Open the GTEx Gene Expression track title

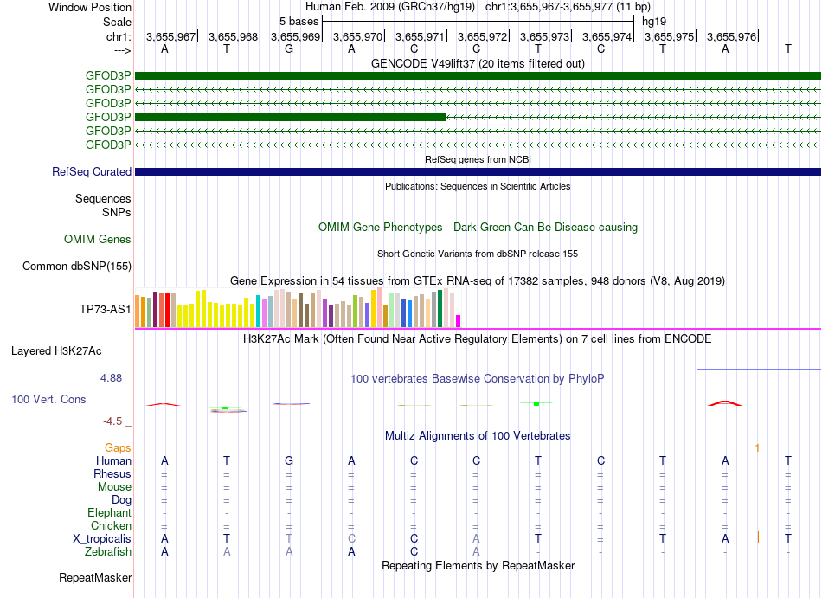(x=478, y=281)
